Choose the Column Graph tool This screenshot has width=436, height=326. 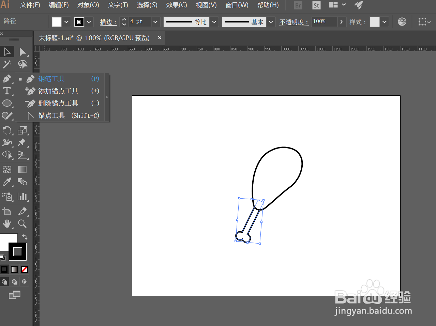click(x=22, y=197)
